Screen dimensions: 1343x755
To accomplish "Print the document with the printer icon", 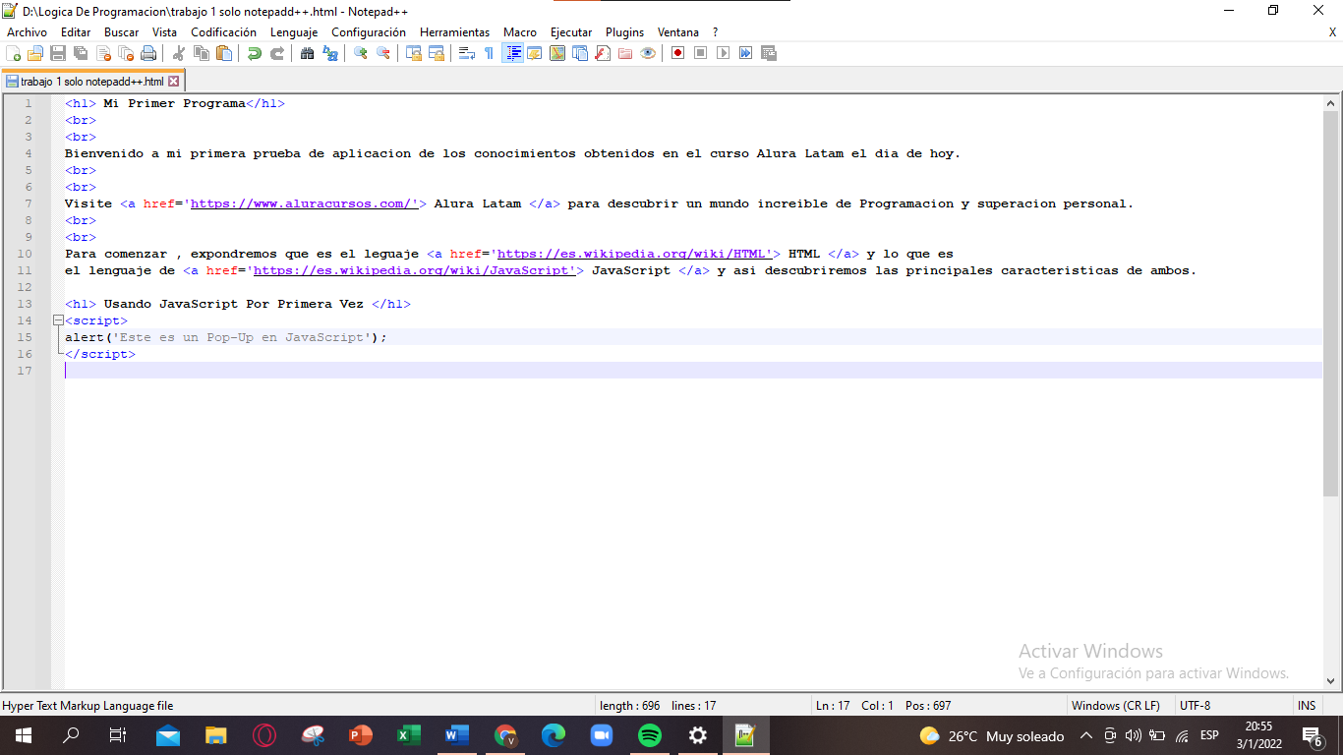I will pyautogui.click(x=148, y=53).
